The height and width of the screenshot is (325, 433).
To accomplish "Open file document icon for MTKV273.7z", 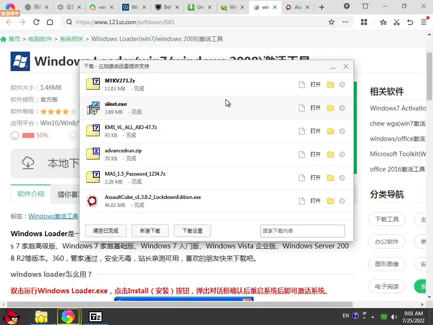I will tap(302, 85).
